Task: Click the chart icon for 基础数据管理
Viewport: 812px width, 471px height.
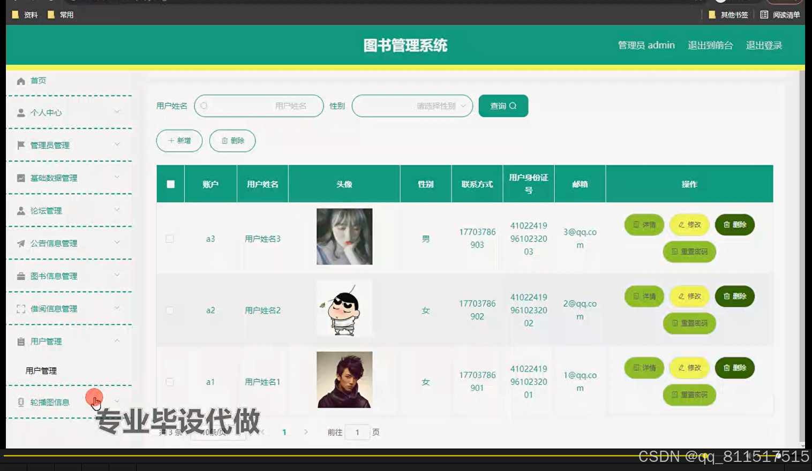Action: coord(20,178)
